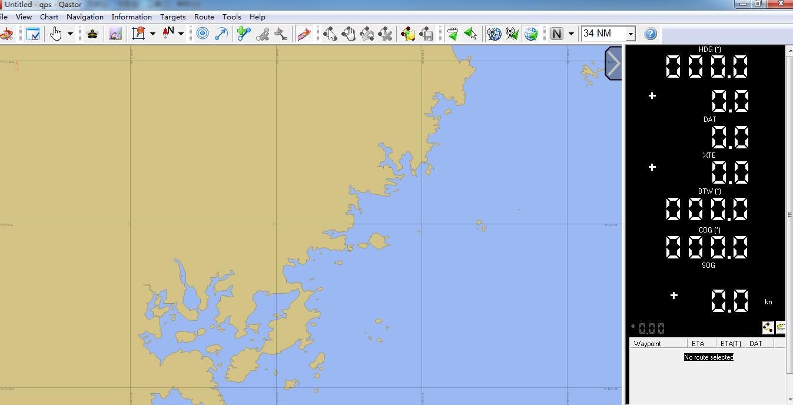
Task: Click the route nodes icon in side panel
Action: pyautogui.click(x=768, y=327)
